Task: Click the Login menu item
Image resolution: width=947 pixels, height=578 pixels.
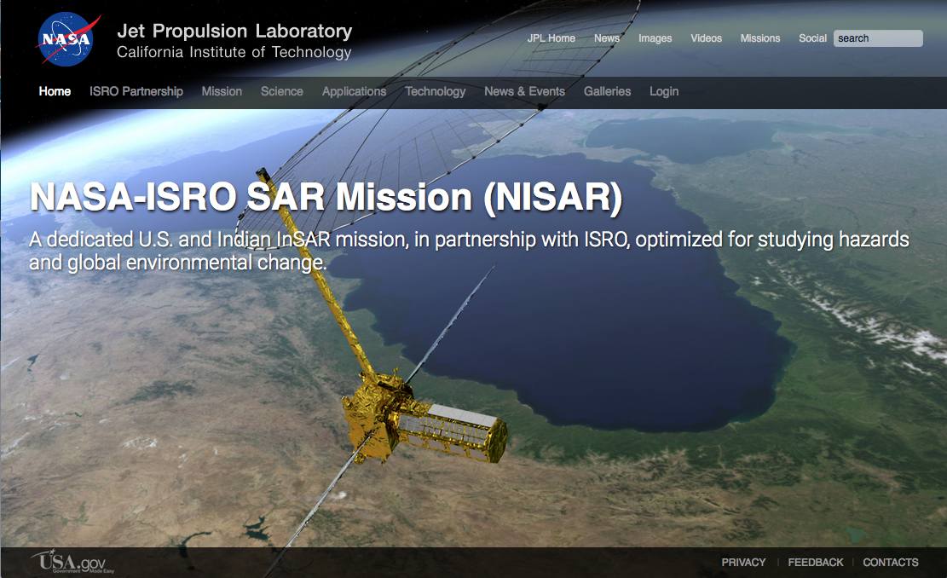Action: 664,91
